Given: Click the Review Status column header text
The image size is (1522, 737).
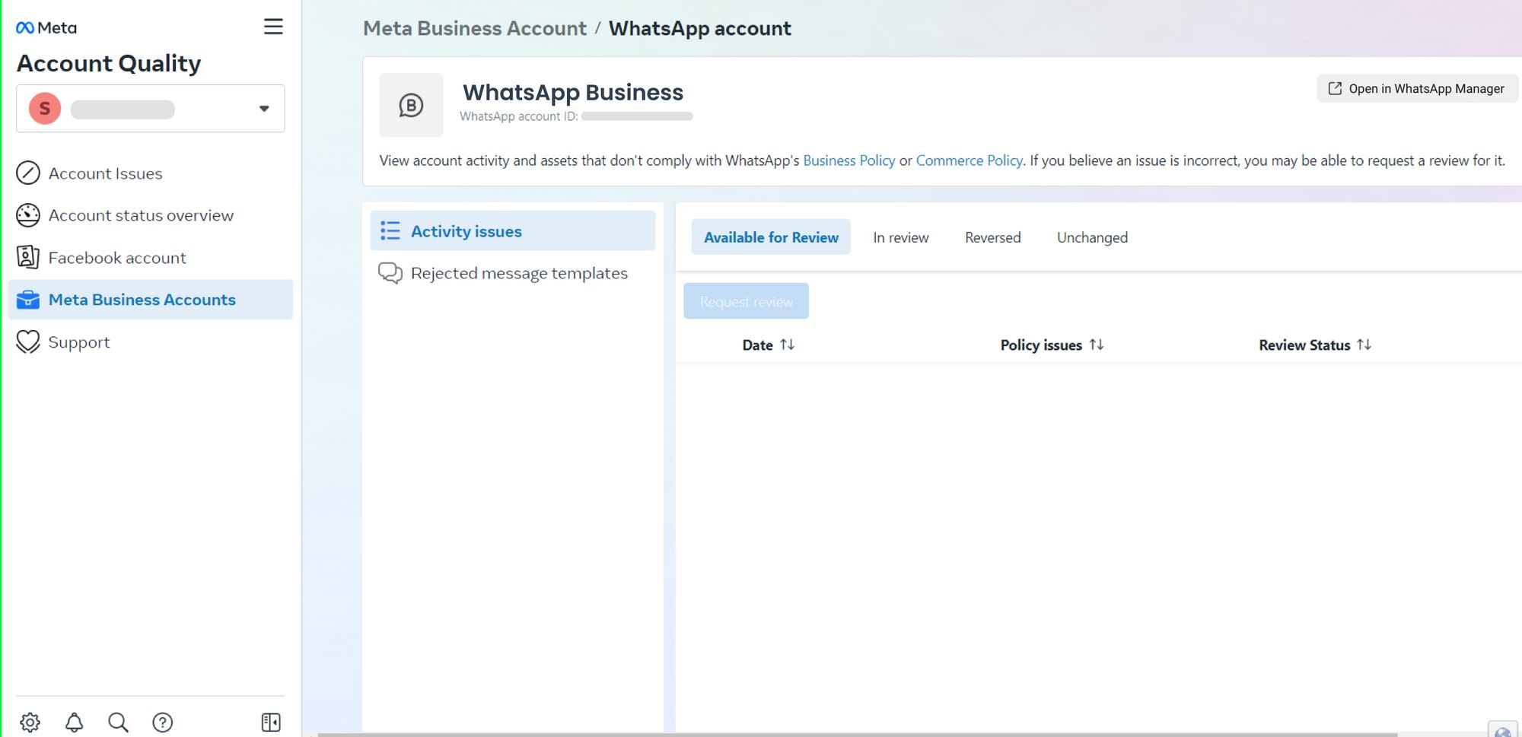Looking at the screenshot, I should coord(1304,345).
